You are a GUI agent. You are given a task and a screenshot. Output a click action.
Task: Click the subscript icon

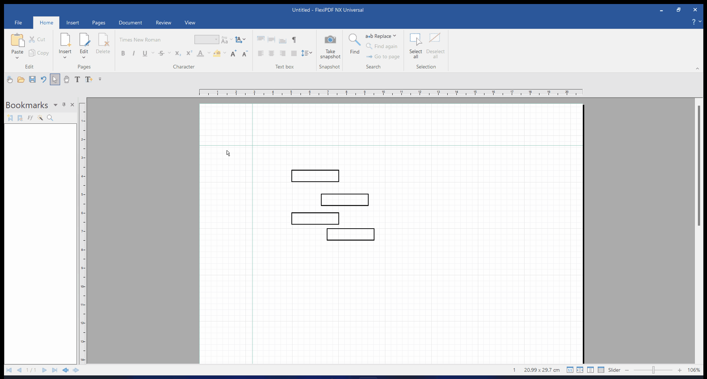(178, 54)
